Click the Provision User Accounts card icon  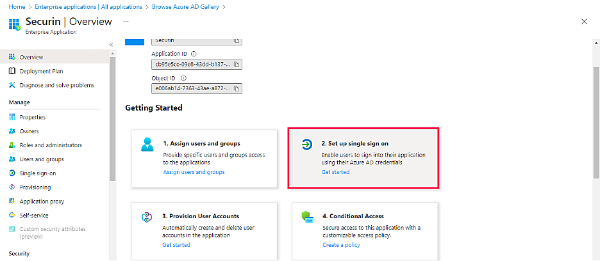(147, 217)
